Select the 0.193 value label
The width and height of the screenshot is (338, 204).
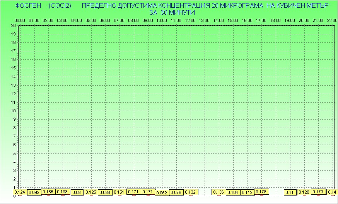pos(62,192)
